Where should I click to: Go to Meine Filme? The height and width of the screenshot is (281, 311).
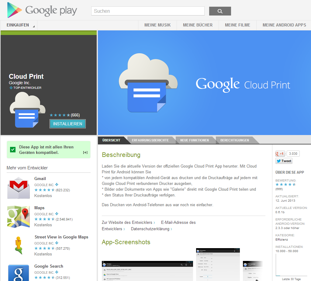pos(238,25)
